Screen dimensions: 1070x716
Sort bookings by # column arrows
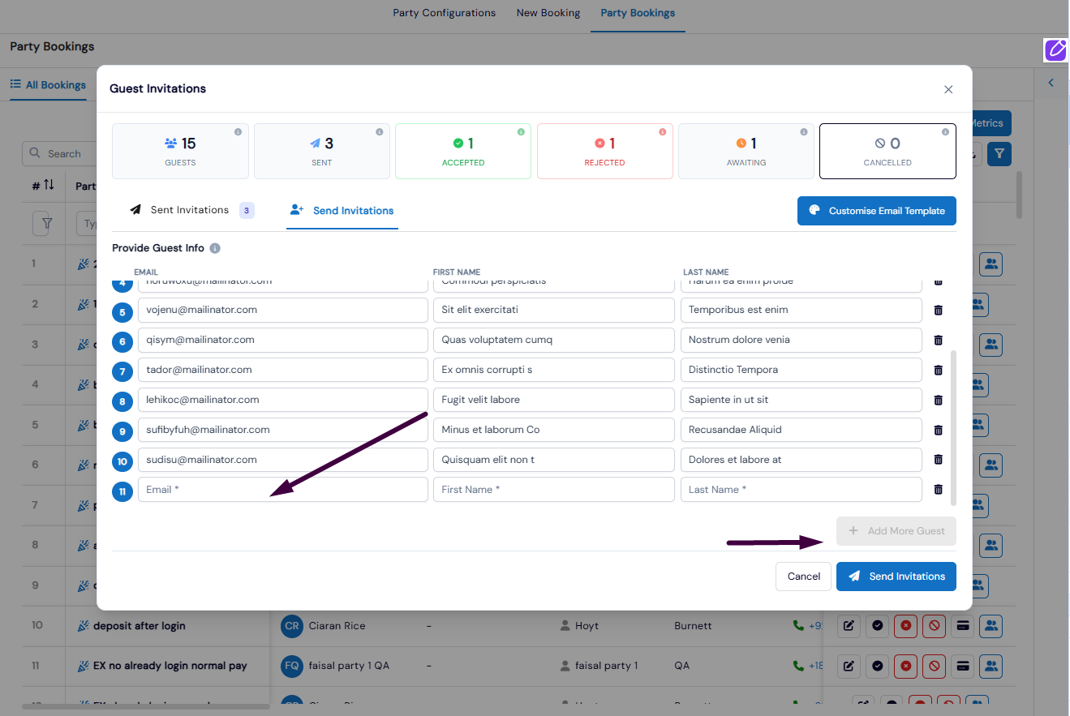tap(49, 186)
